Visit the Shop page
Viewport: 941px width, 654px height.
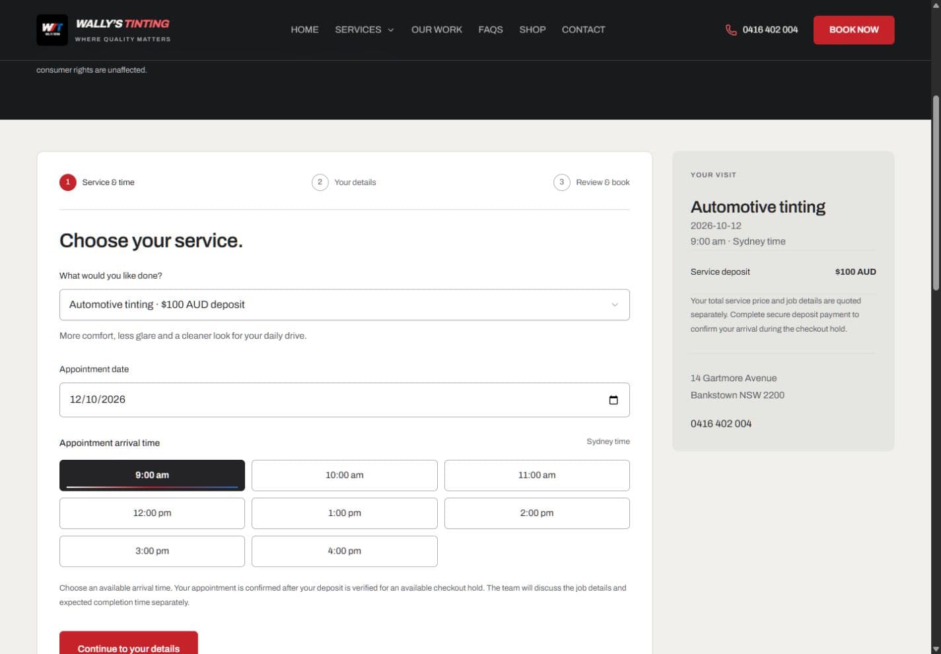click(x=532, y=30)
